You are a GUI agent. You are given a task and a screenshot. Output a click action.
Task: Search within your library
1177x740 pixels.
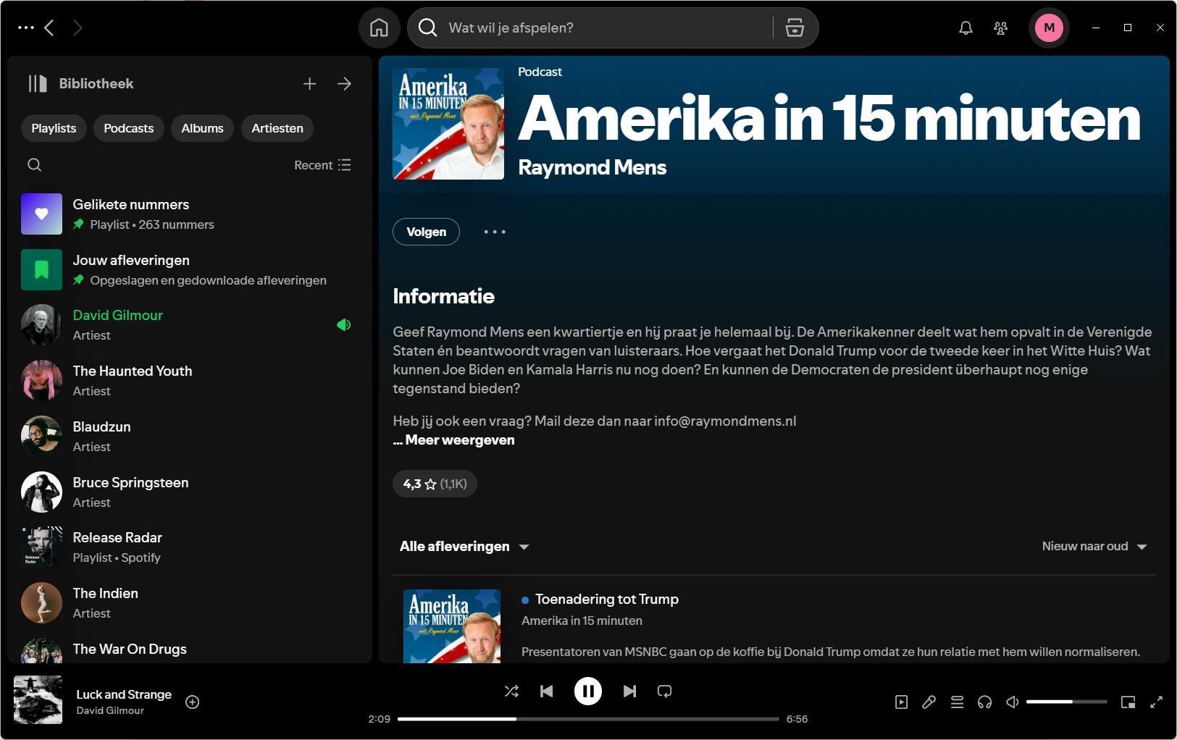[x=34, y=165]
